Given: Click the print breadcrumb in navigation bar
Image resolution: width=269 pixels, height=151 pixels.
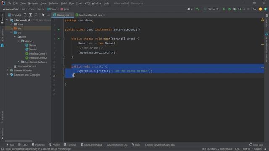Looking at the screenshot, I should [x=65, y=9].
